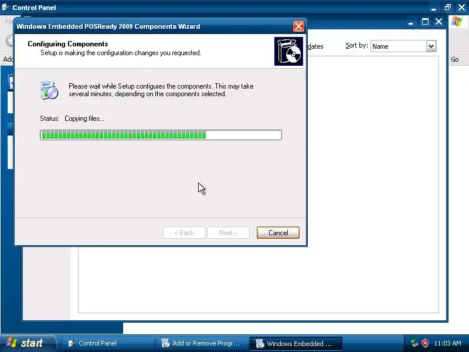Click the Go button in Control Panel

[x=455, y=59]
